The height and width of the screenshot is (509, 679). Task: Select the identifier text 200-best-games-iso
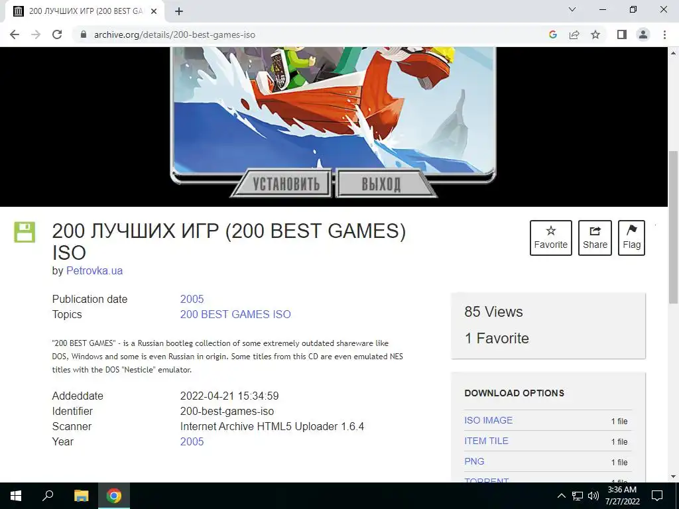(227, 411)
